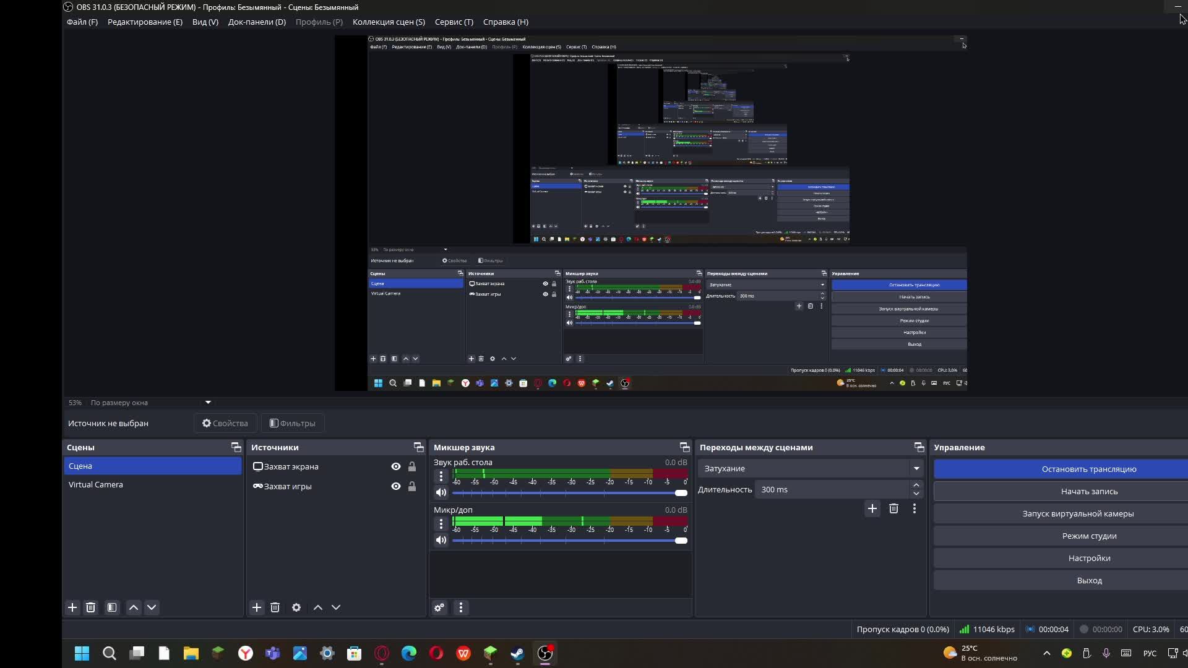Open advanced audio properties gear icon
This screenshot has height=668, width=1188.
tap(439, 607)
